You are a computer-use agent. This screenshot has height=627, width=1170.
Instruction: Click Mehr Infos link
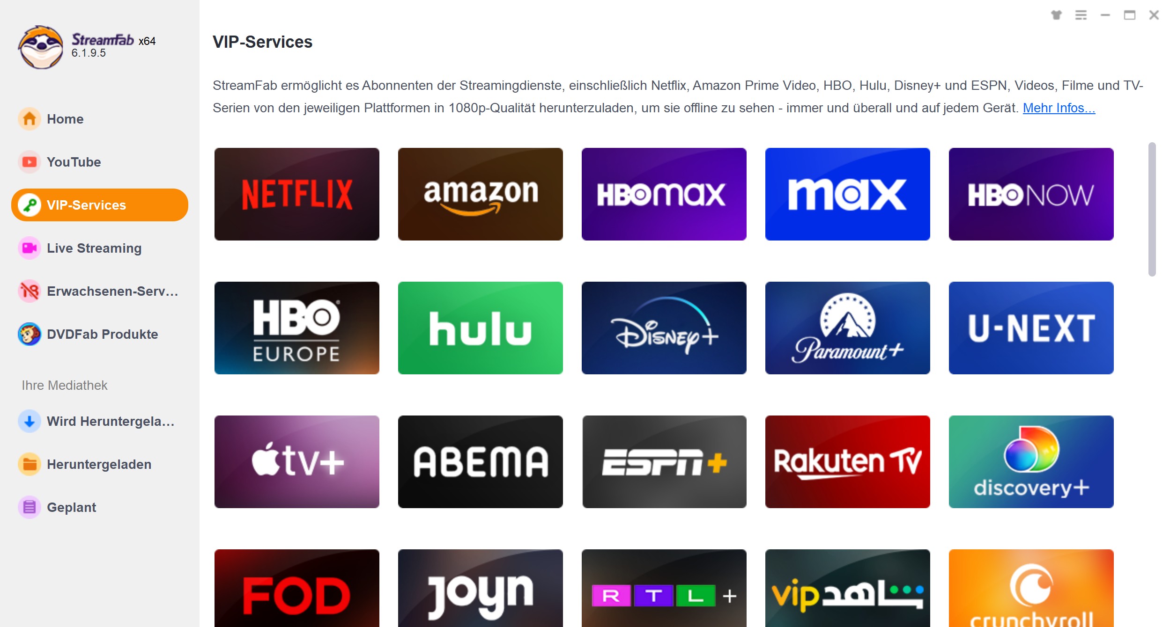[1059, 107]
